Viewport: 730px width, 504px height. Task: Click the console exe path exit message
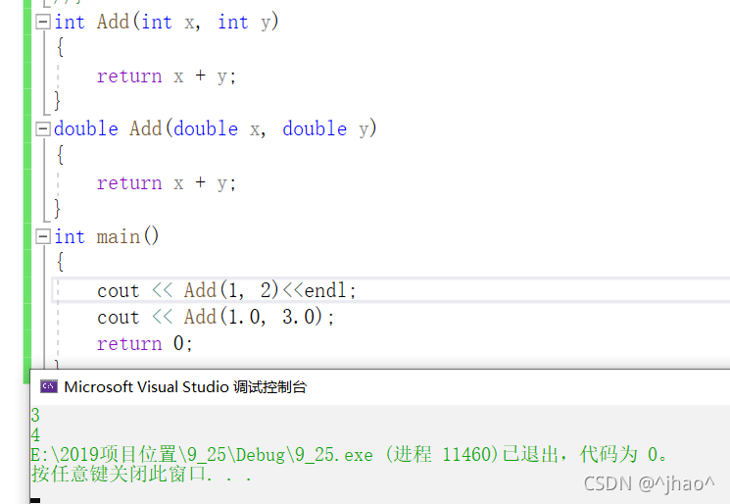349,455
